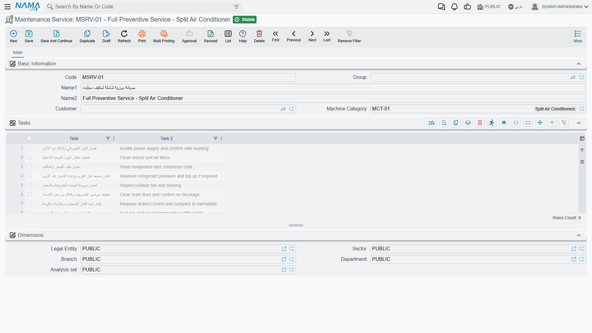The width and height of the screenshot is (592, 333).
Task: Click the search-in-grid icon in Tasks toolbar
Action: tap(432, 123)
